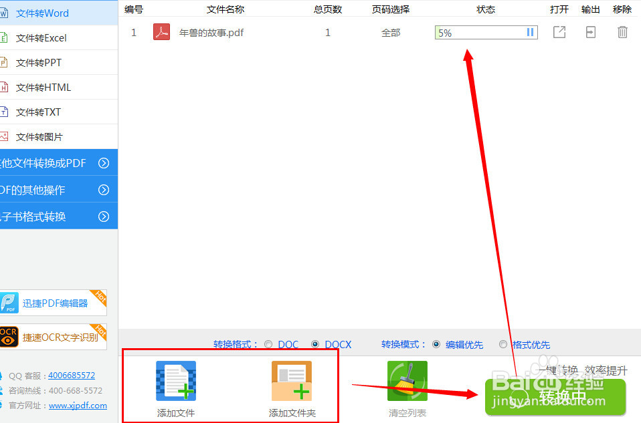Open the converted 年兽的故事.pdf file

tap(559, 31)
